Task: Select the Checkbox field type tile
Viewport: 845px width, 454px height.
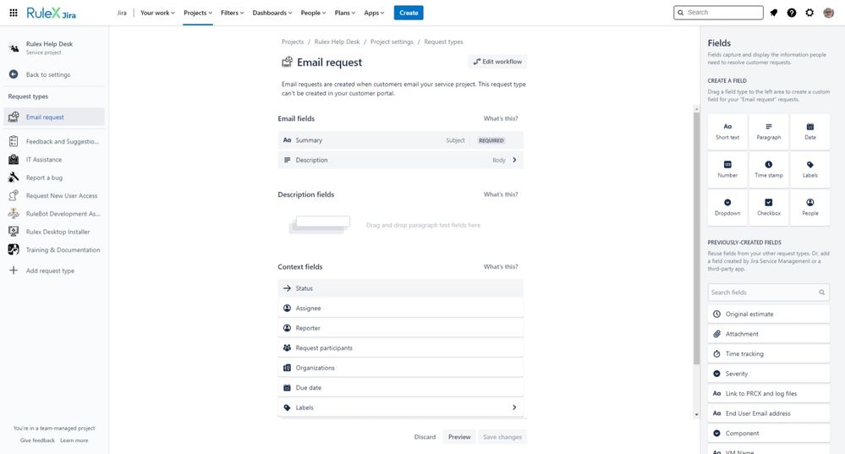Action: tap(769, 207)
